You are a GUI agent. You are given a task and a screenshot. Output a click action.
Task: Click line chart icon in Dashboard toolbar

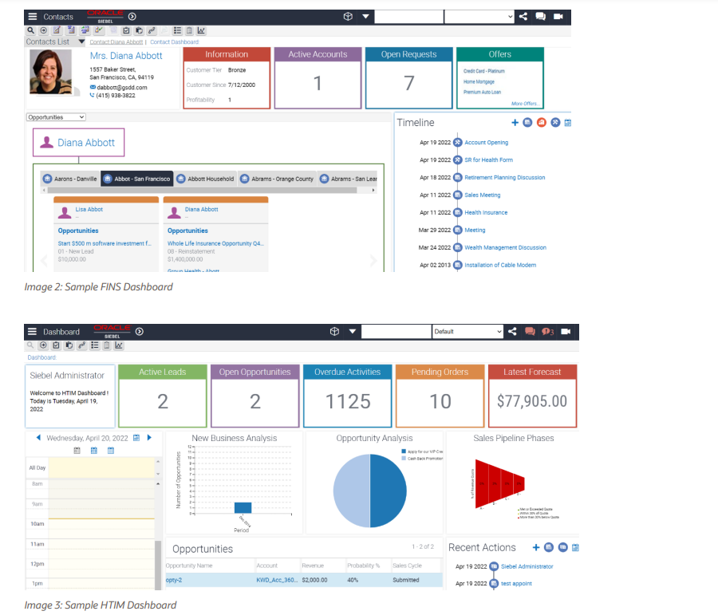pos(119,345)
